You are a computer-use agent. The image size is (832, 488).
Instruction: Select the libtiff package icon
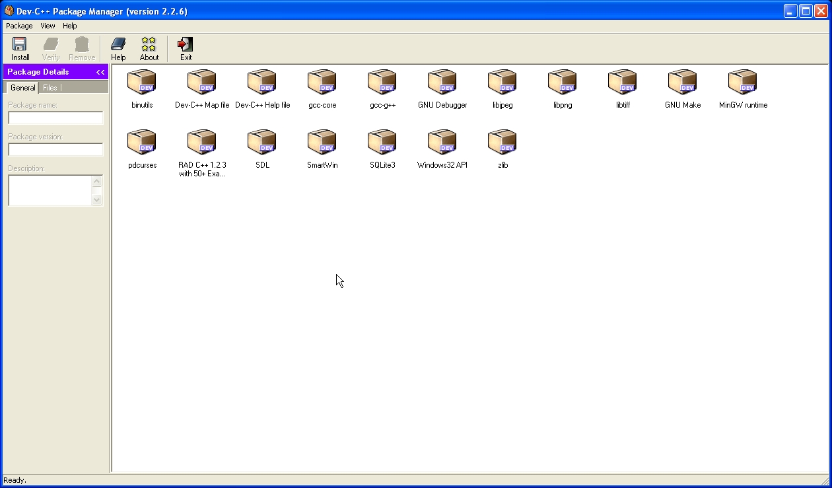coord(623,83)
